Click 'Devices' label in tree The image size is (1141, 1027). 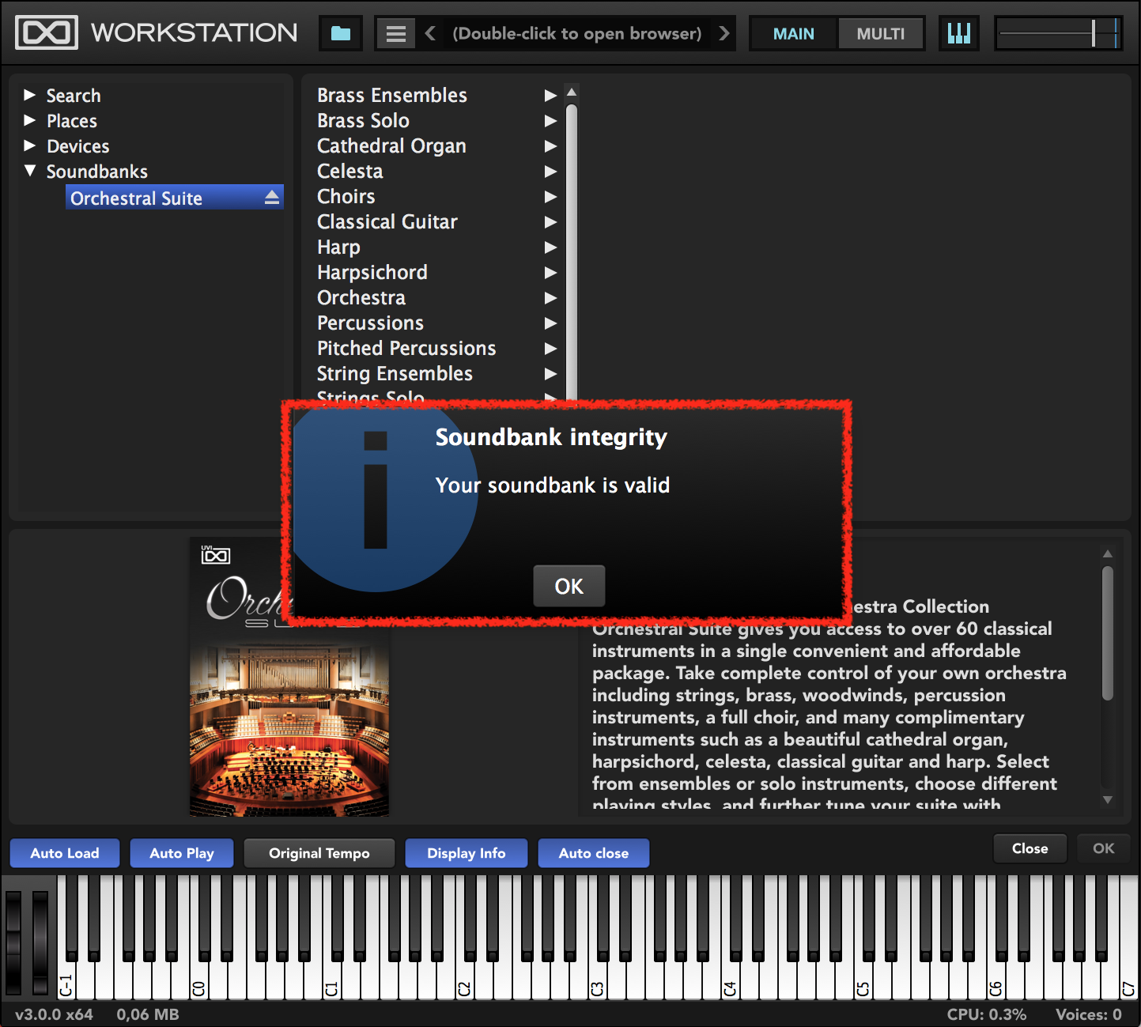(x=78, y=146)
